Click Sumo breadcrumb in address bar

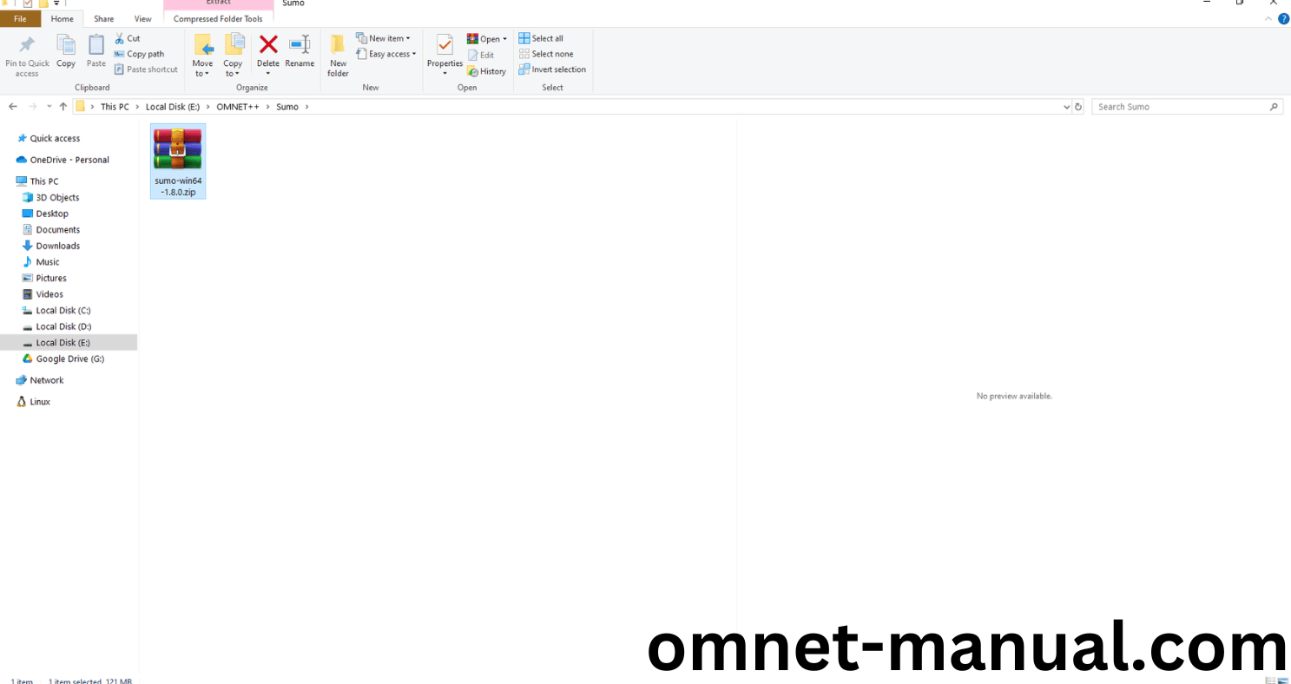tap(287, 107)
